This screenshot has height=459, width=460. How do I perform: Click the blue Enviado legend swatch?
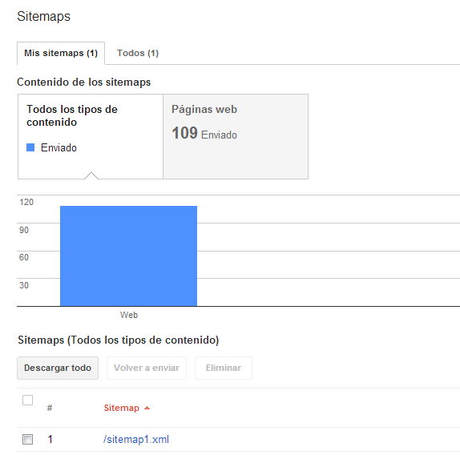tap(30, 147)
